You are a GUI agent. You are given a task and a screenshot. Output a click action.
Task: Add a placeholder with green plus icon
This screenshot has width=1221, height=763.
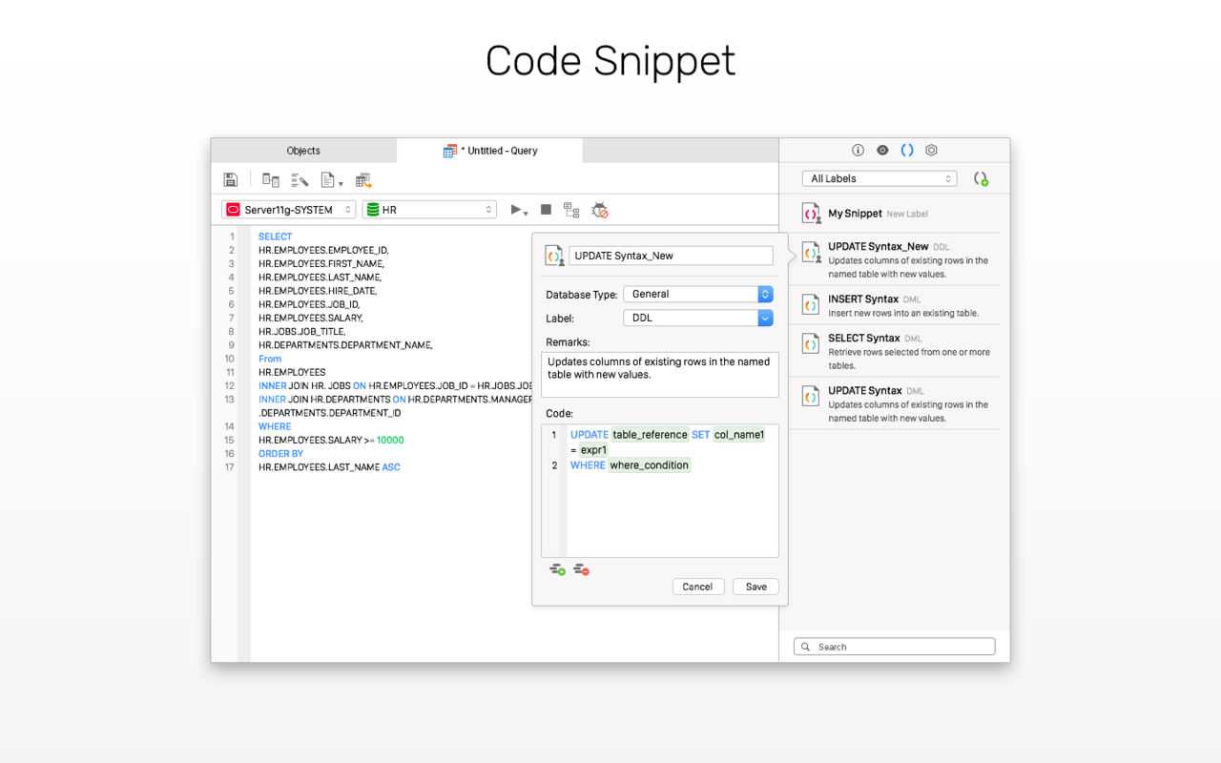pos(557,569)
